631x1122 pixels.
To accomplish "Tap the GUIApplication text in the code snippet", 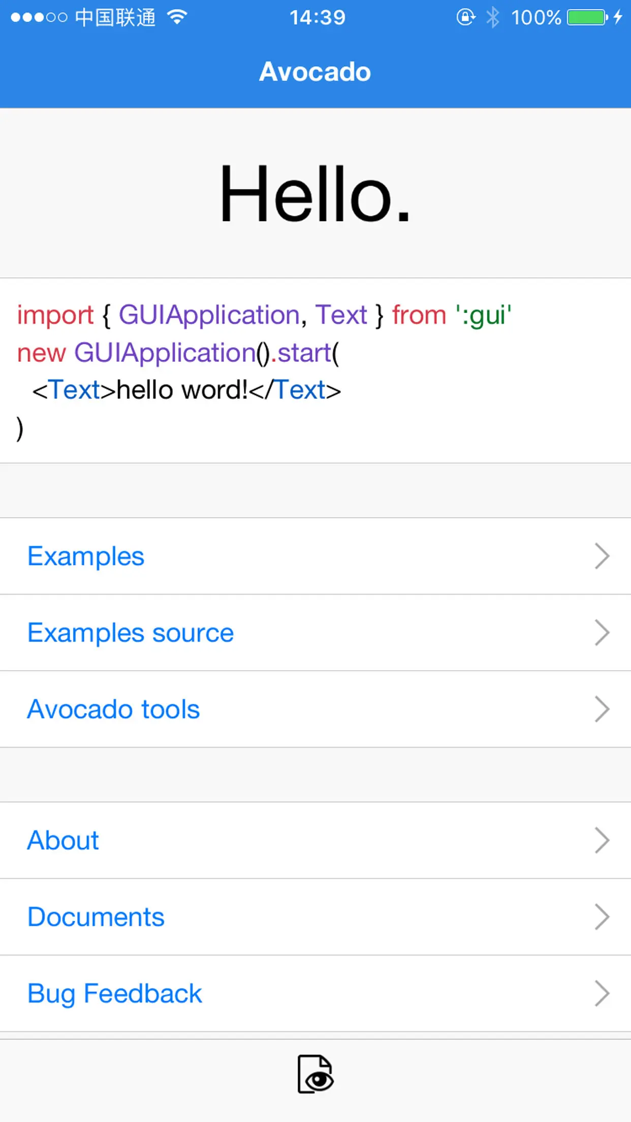I will pyautogui.click(x=208, y=314).
